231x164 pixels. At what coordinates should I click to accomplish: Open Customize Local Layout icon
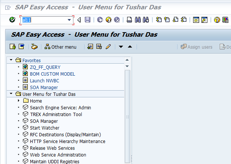coord(225,20)
